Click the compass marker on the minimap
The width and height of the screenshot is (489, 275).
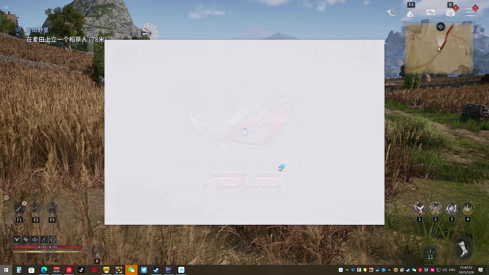coord(441,27)
